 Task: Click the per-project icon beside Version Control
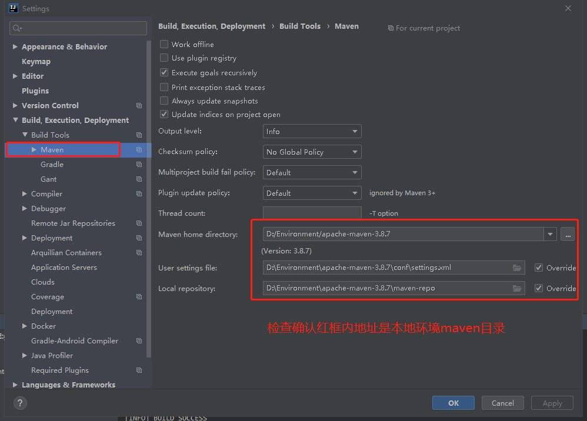tap(139, 105)
